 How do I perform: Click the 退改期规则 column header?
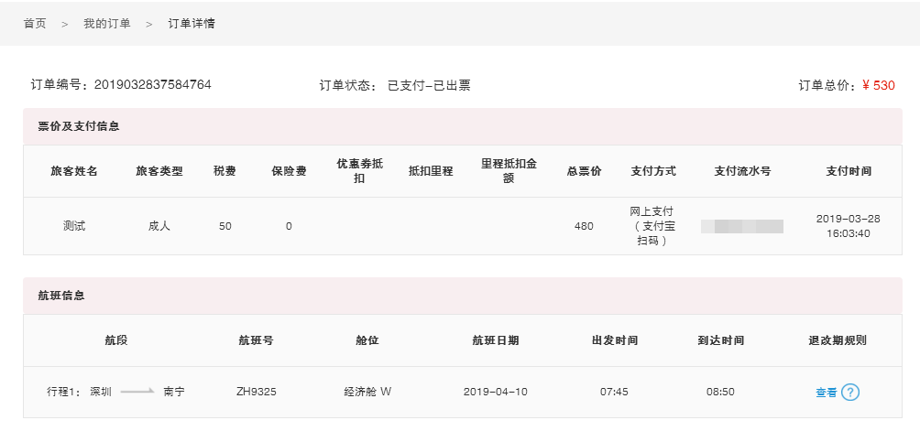coord(838,340)
